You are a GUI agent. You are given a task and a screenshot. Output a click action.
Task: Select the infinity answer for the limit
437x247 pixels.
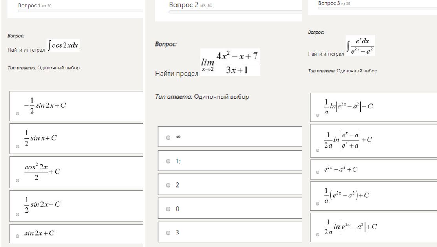168,137
